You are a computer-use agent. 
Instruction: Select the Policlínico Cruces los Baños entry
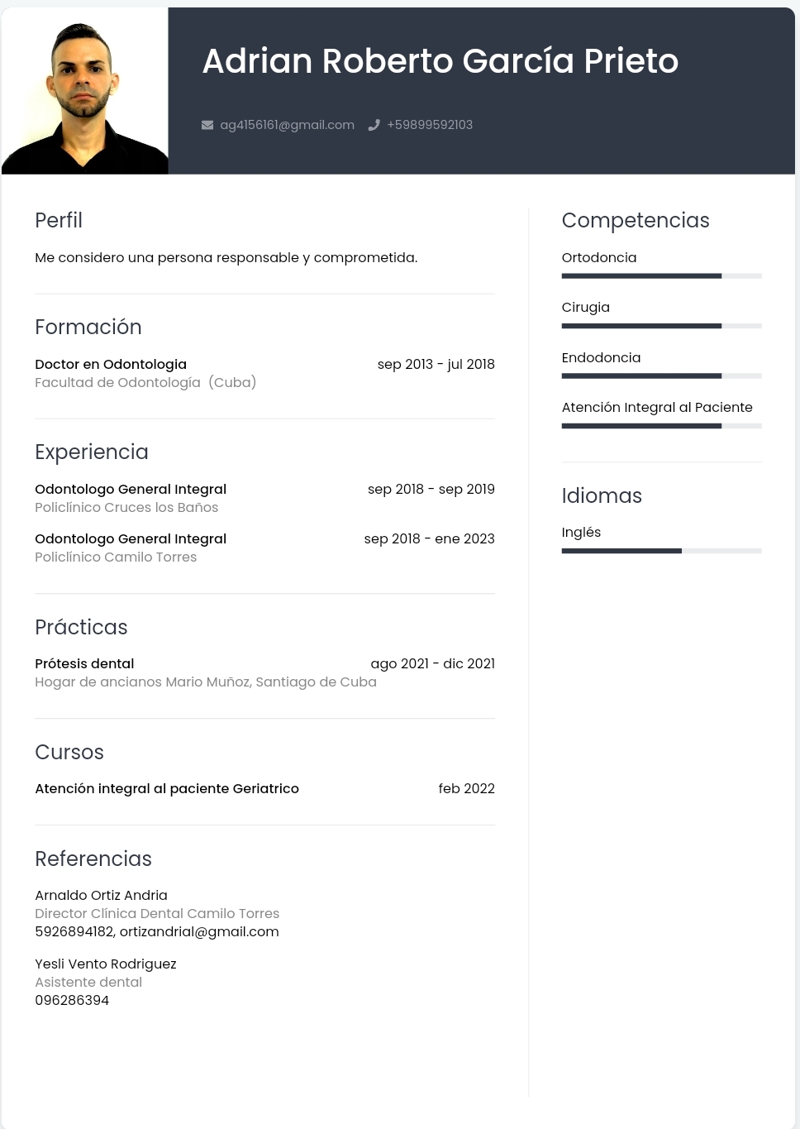pos(126,507)
